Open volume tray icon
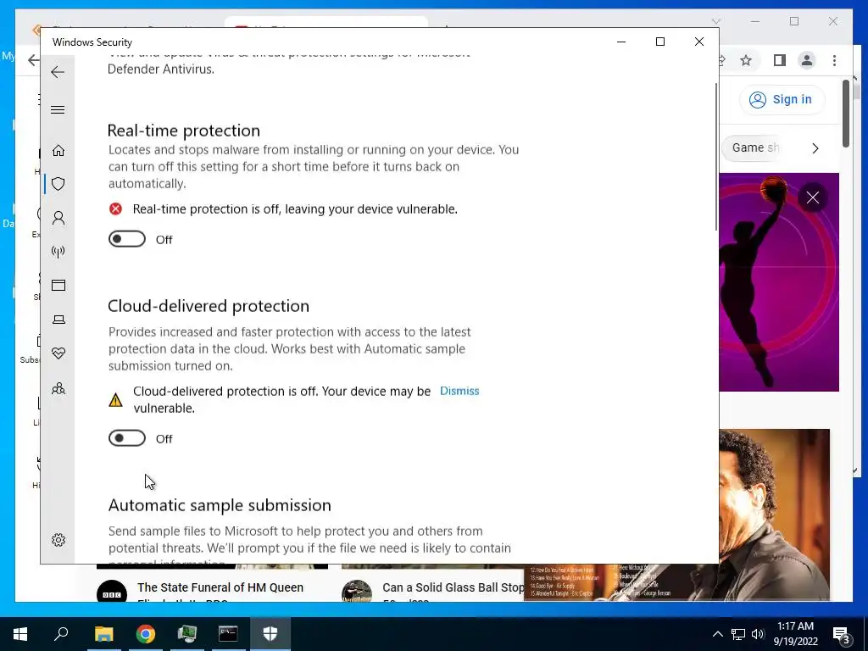 click(758, 634)
